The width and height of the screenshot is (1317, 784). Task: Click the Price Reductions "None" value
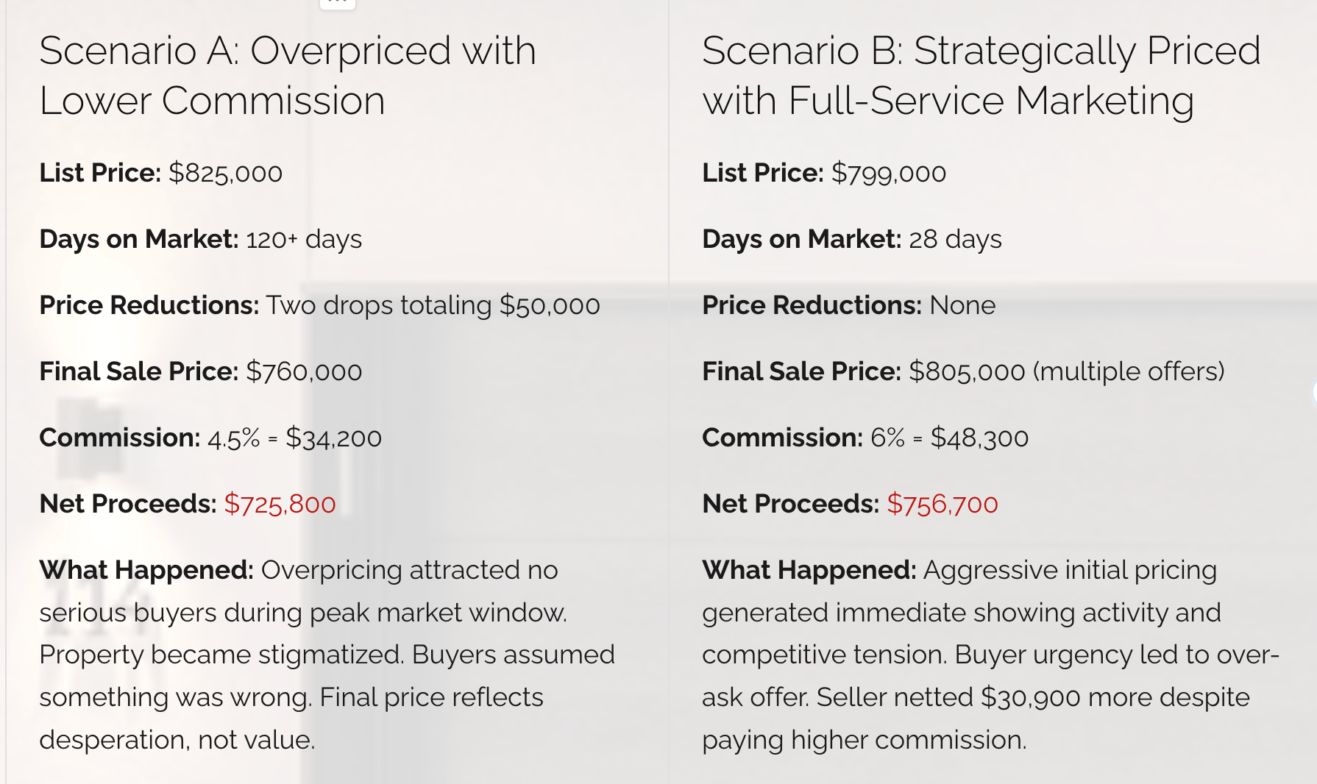962,305
